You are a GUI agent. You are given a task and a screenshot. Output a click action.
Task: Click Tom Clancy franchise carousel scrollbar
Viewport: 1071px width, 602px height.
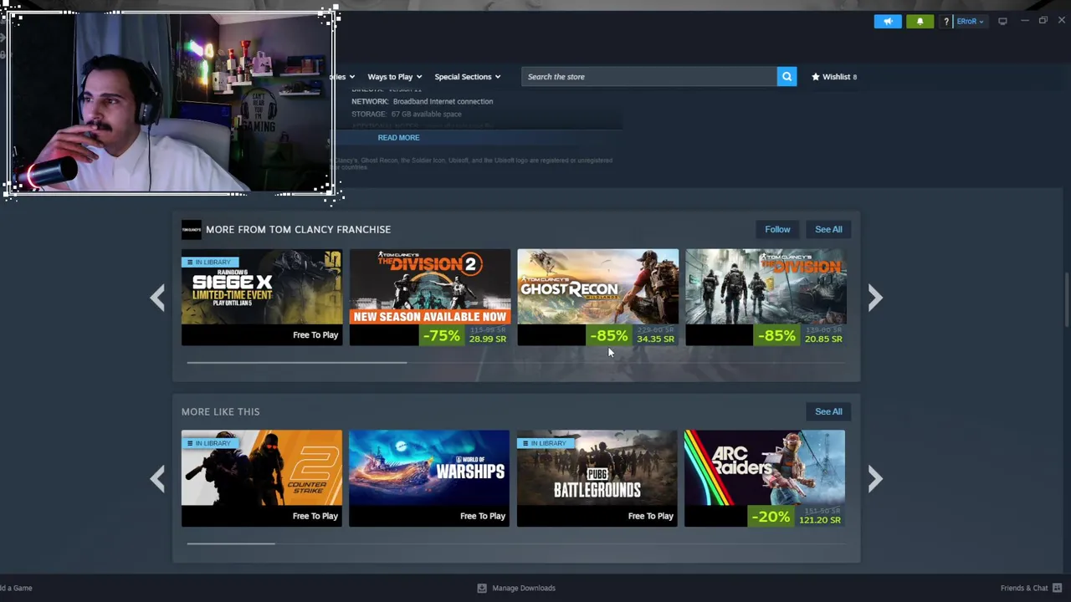[x=297, y=363]
